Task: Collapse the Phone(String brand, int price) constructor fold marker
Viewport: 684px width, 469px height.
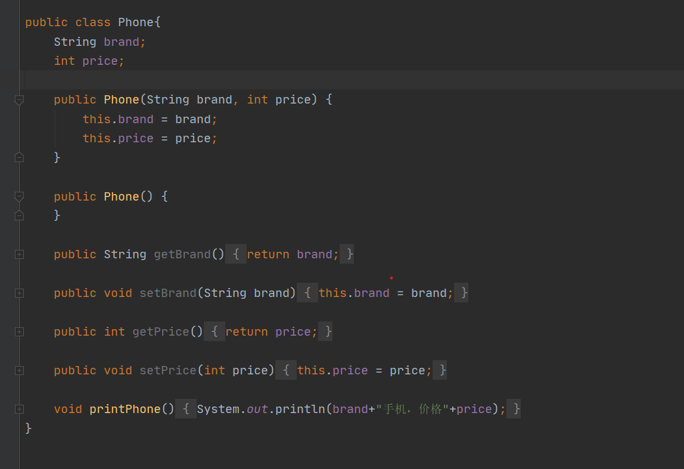Action: [19, 100]
